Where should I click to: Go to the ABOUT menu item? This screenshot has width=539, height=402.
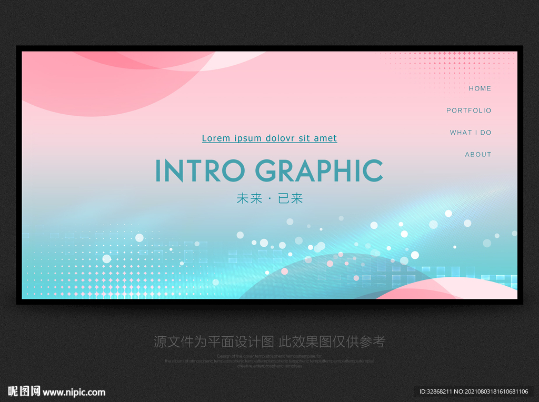[x=478, y=155]
